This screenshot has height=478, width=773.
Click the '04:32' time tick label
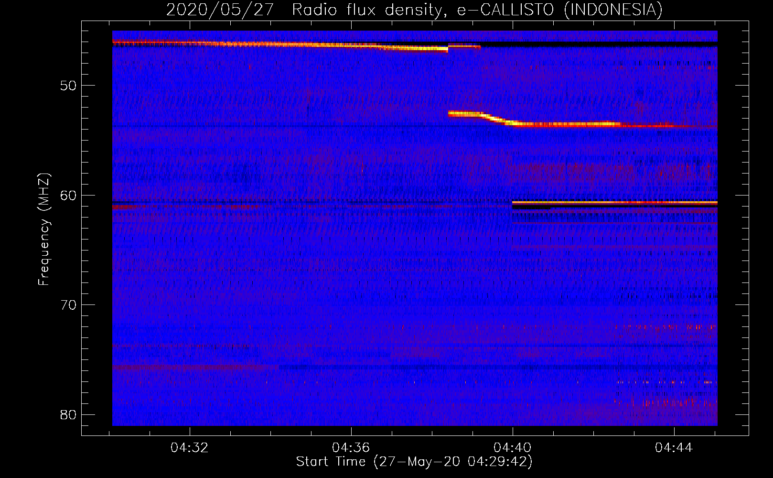point(190,448)
